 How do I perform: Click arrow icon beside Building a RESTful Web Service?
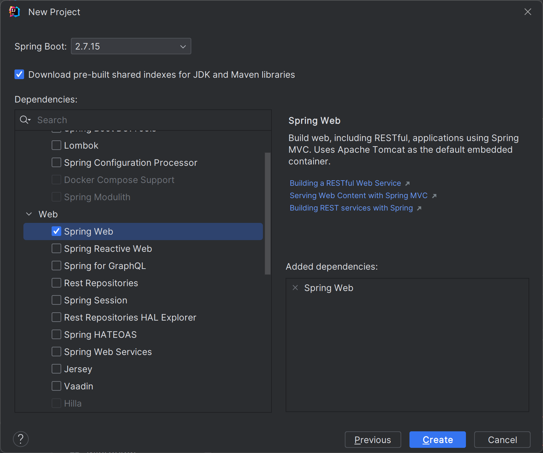point(407,183)
